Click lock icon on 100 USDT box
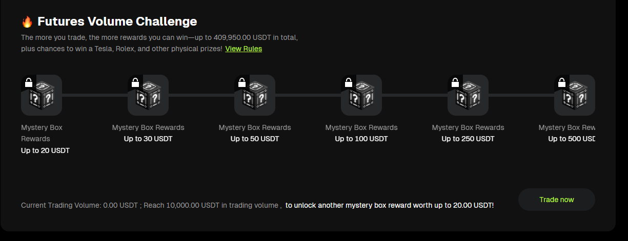 349,82
